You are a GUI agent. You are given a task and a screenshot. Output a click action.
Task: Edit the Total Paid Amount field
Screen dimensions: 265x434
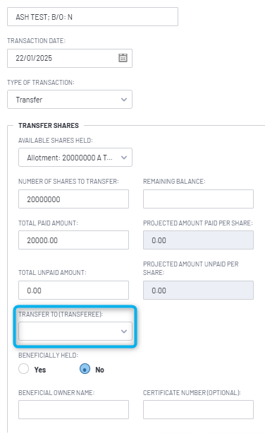[x=73, y=240]
